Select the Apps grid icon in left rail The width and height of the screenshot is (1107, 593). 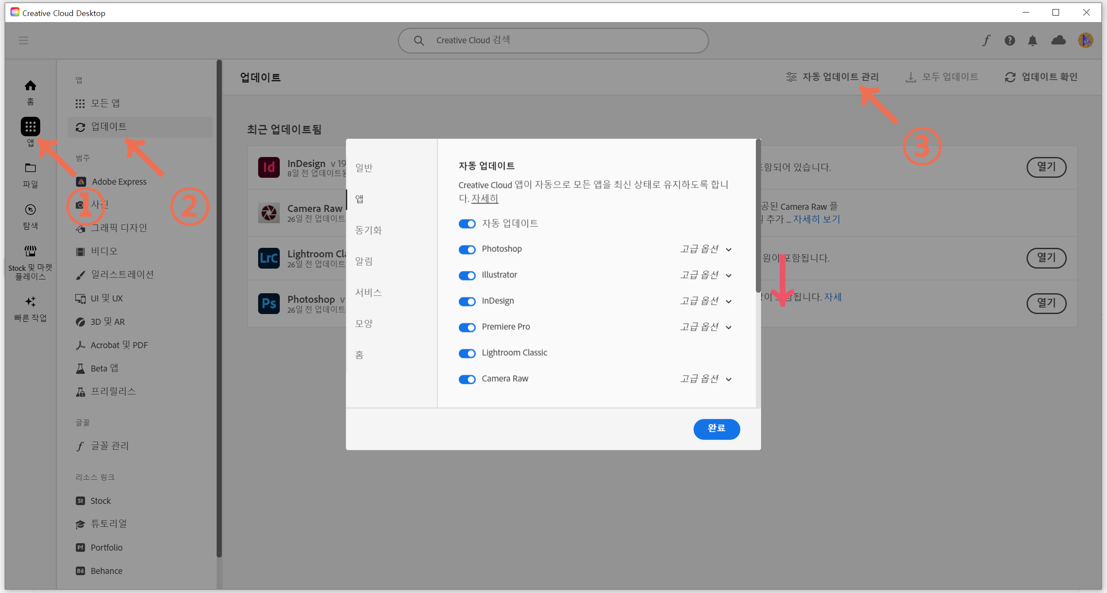pyautogui.click(x=30, y=126)
